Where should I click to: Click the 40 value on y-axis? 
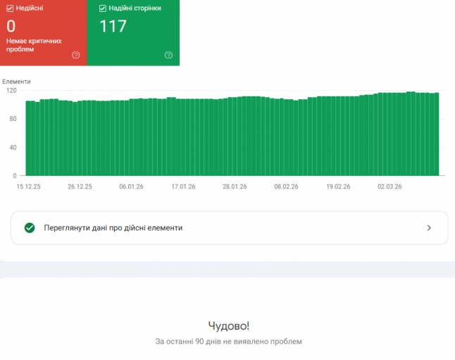point(13,148)
